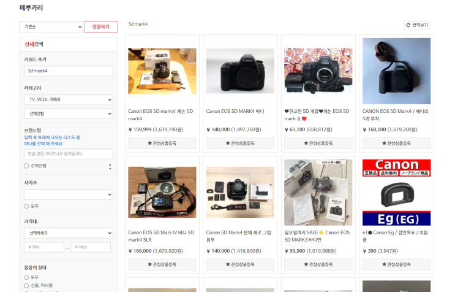Click the refresh icon in 번역보기

408,25
